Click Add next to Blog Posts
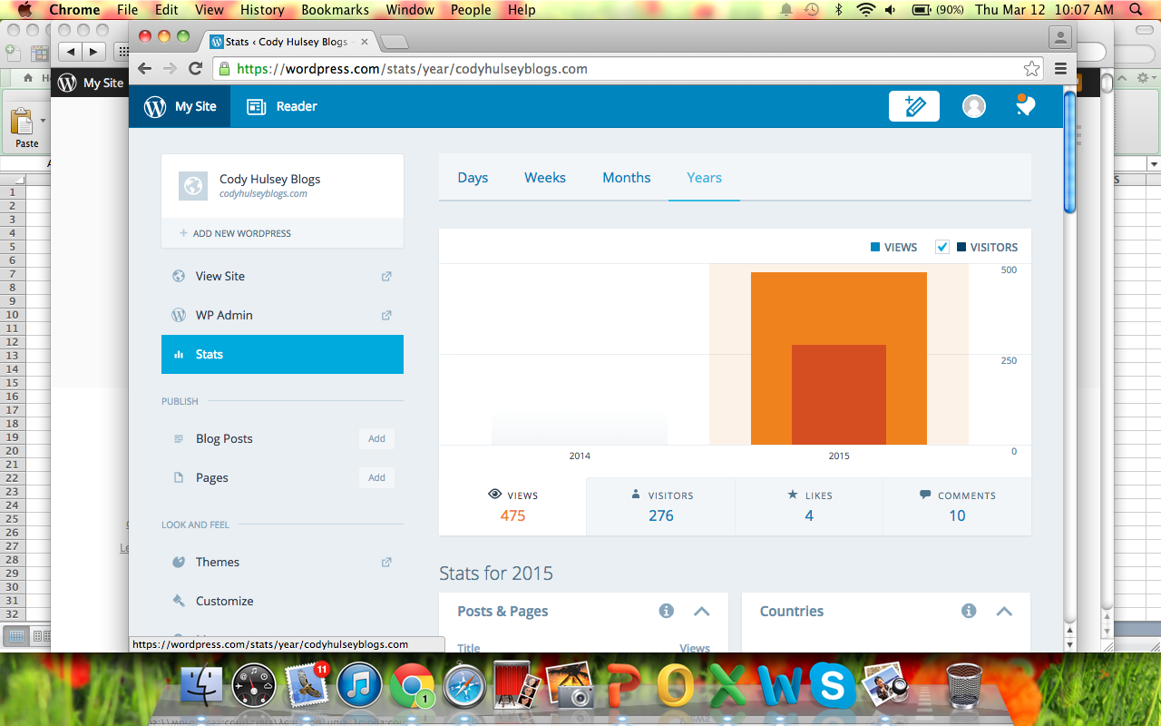Viewport: 1161px width, 726px height. point(376,438)
